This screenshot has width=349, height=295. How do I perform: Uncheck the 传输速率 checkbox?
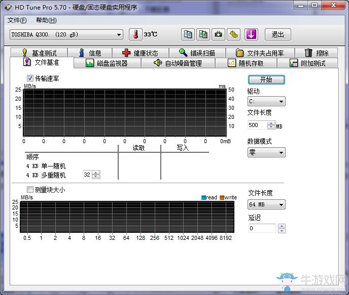coord(30,78)
